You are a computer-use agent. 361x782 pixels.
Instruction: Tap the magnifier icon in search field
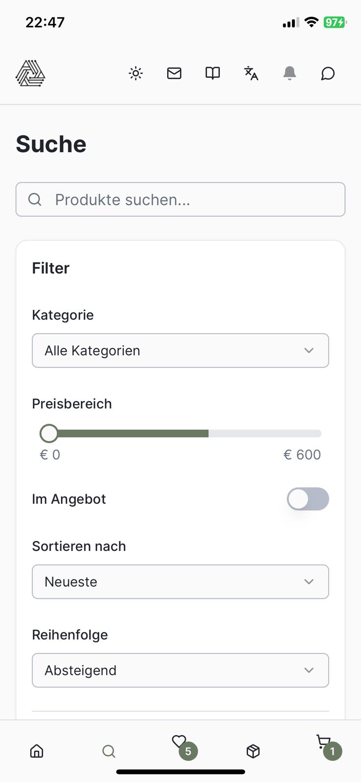pyautogui.click(x=35, y=199)
